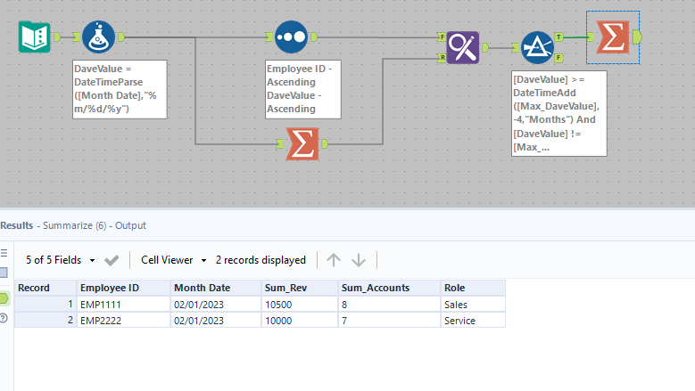Image resolution: width=695 pixels, height=391 pixels.
Task: Click the help question mark icon
Action: coord(4,318)
